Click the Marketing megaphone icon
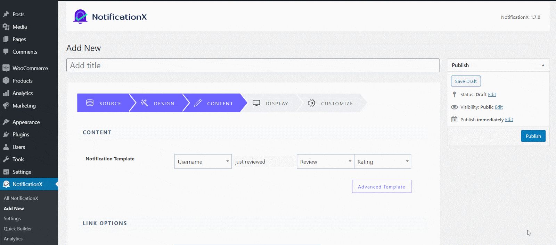The width and height of the screenshot is (556, 245). point(6,105)
